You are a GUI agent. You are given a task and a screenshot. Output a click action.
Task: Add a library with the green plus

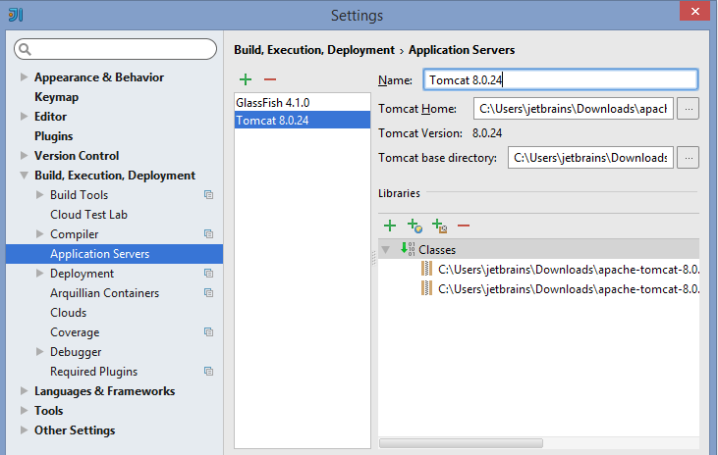coord(390,226)
